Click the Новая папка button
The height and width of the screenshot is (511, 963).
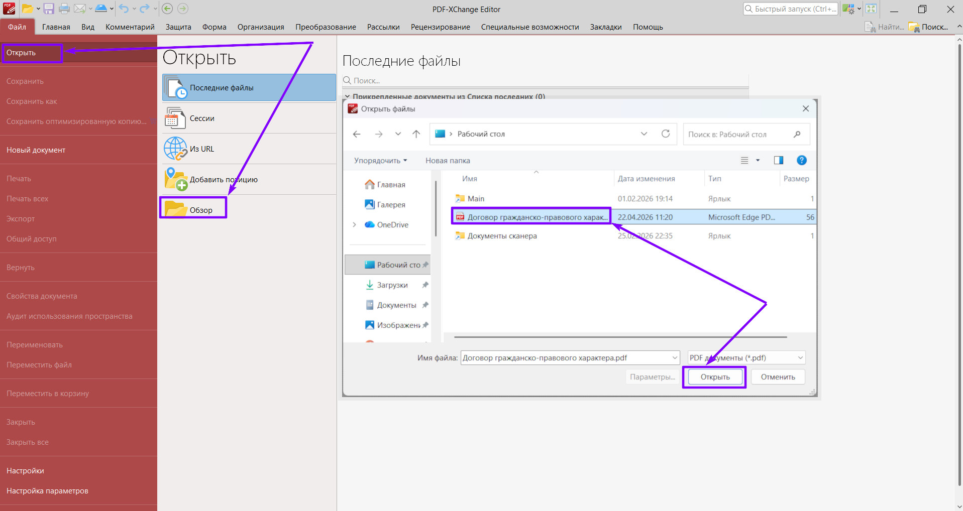(x=448, y=161)
